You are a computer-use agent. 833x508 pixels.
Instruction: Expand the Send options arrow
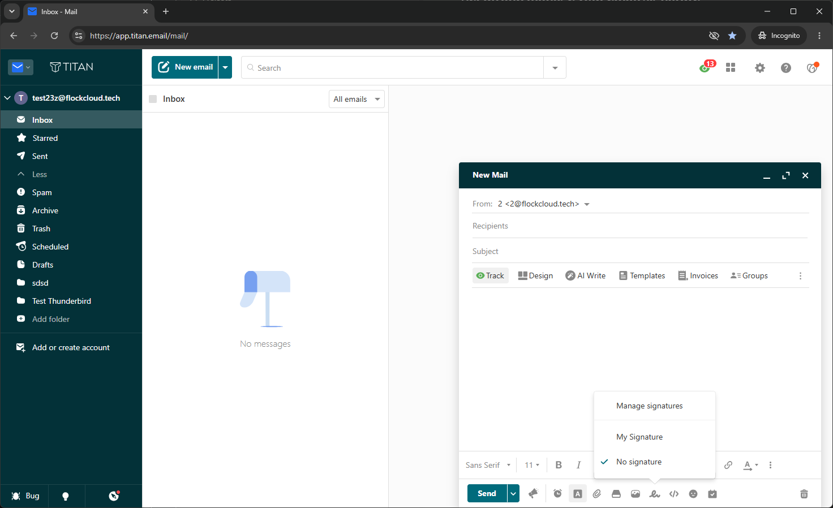(513, 493)
